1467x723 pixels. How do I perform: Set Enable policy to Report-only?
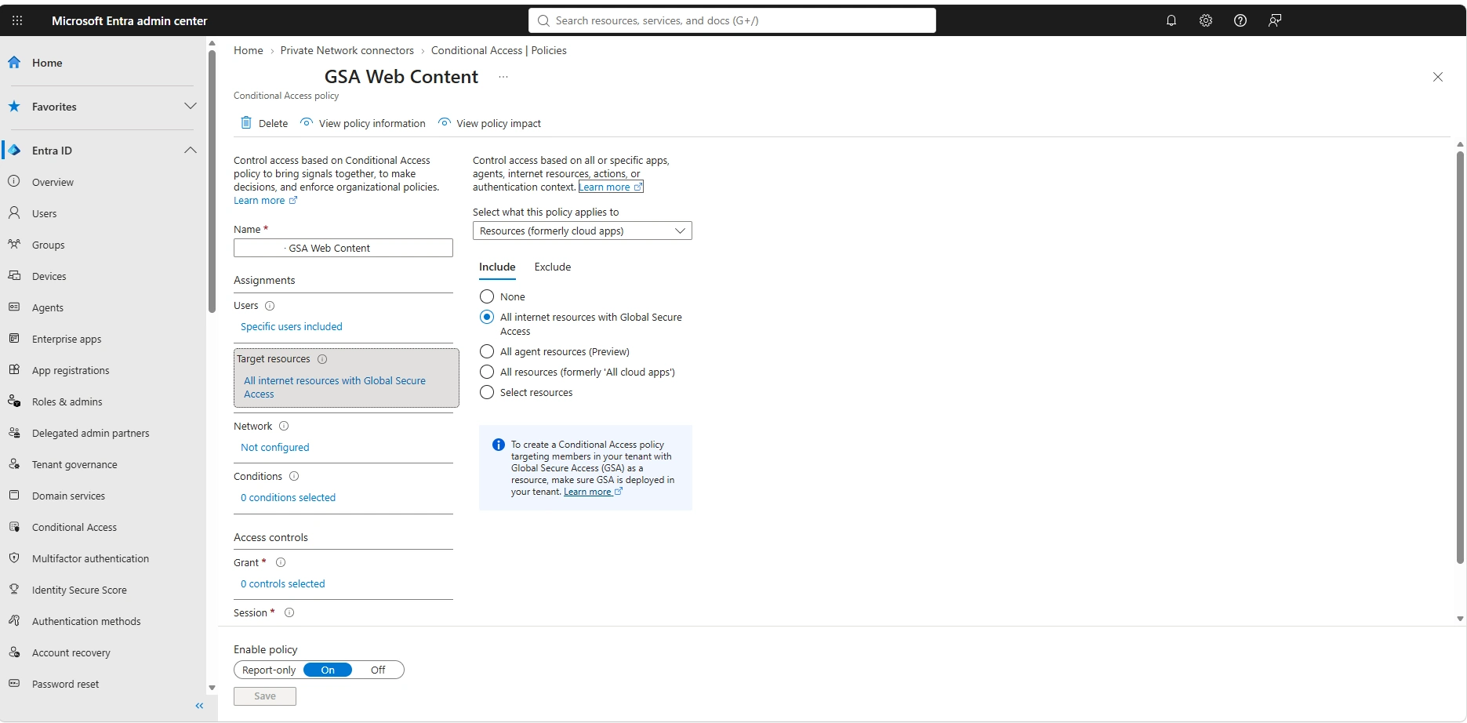[269, 670]
